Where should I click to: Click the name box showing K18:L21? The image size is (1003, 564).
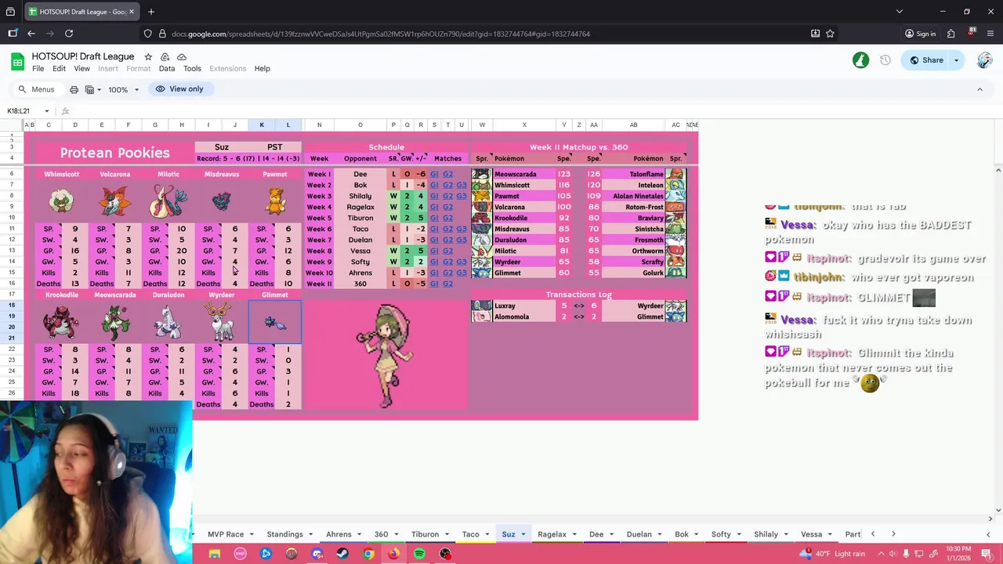tap(24, 111)
